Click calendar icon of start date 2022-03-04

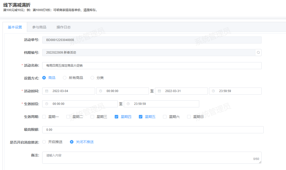coord(47,91)
